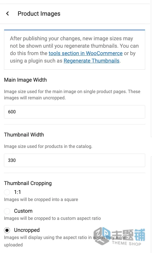Click the Custom option label text

point(23,211)
